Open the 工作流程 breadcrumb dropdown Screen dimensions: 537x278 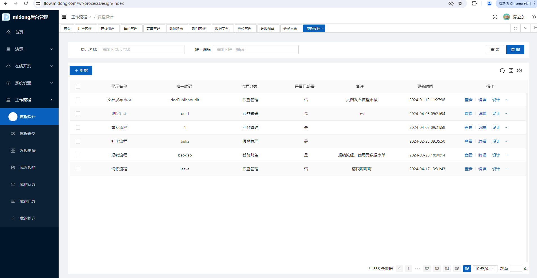[x=81, y=17]
